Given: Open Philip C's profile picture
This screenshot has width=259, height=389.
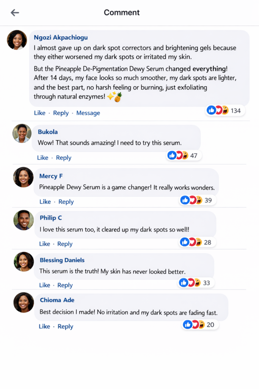Looking at the screenshot, I should tap(24, 220).
